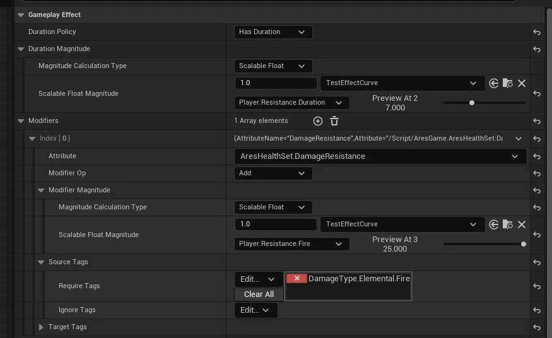
Task: Collapse the Modifiers array
Action: click(x=21, y=121)
